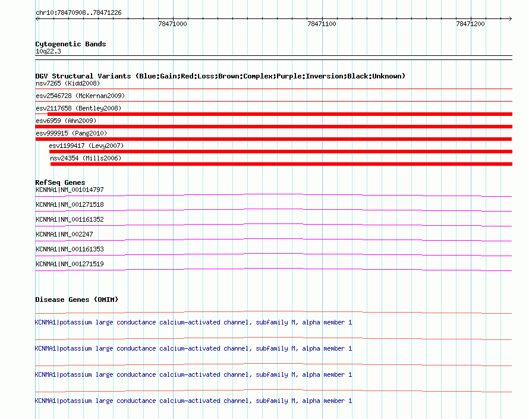Select variant label esv2117658 (Bentley2008)

(x=78, y=108)
